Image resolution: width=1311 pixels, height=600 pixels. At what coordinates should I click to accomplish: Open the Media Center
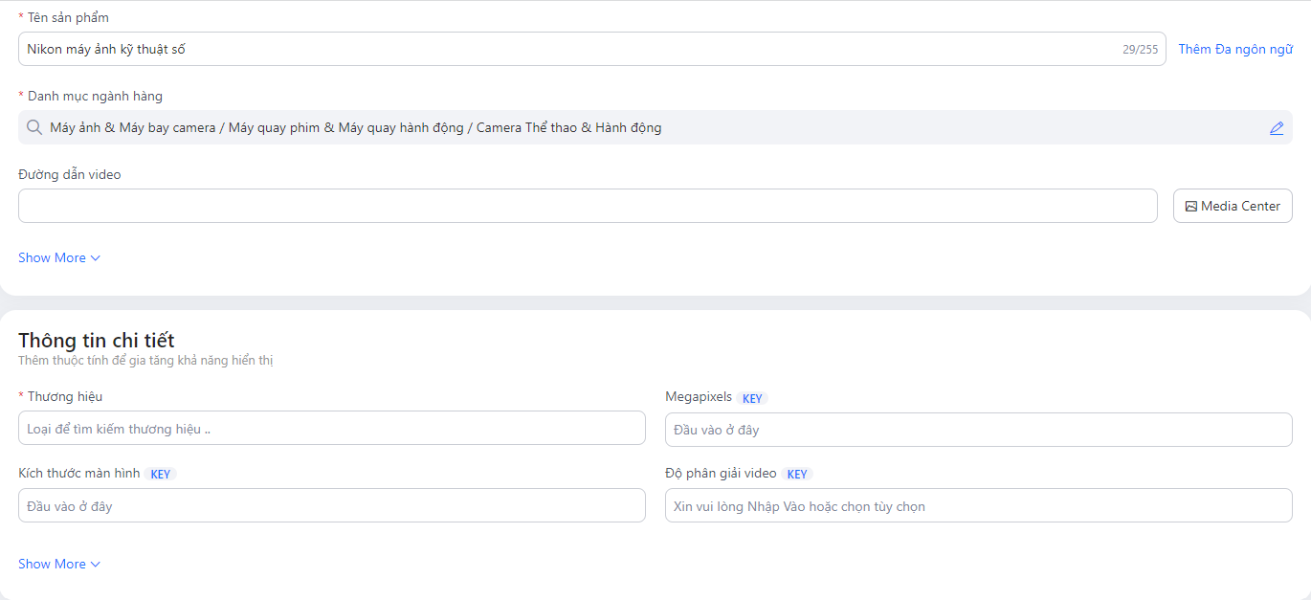tap(1233, 206)
